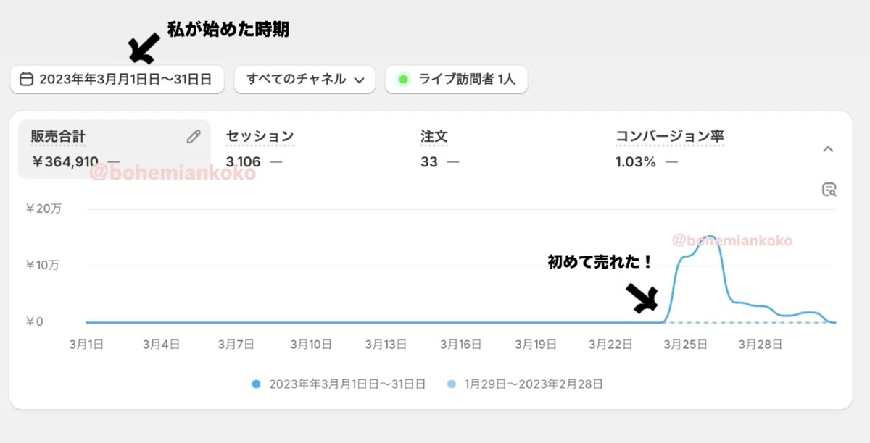Click the 3月1日 axis date label
The image size is (870, 443).
[x=86, y=345]
